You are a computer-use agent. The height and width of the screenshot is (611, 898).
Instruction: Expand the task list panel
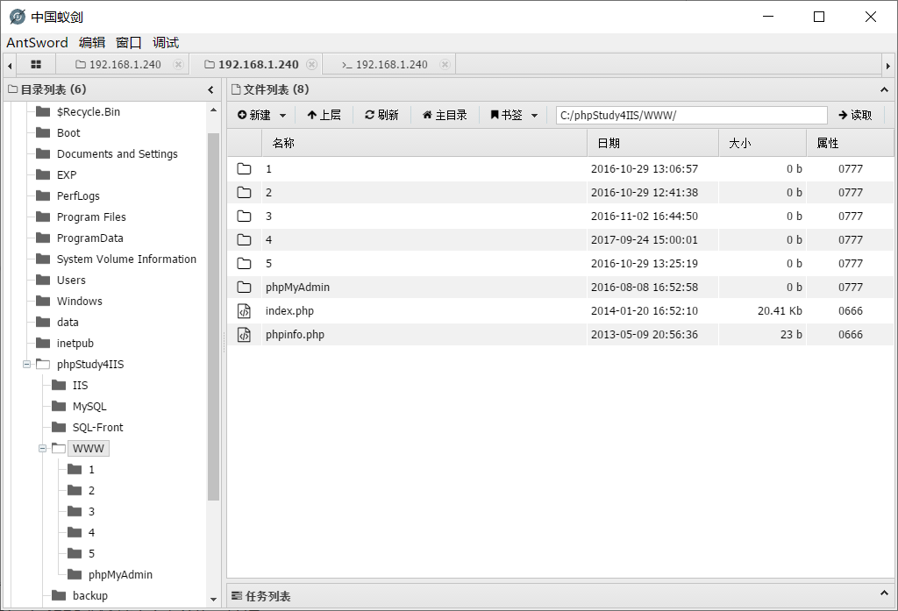[884, 593]
